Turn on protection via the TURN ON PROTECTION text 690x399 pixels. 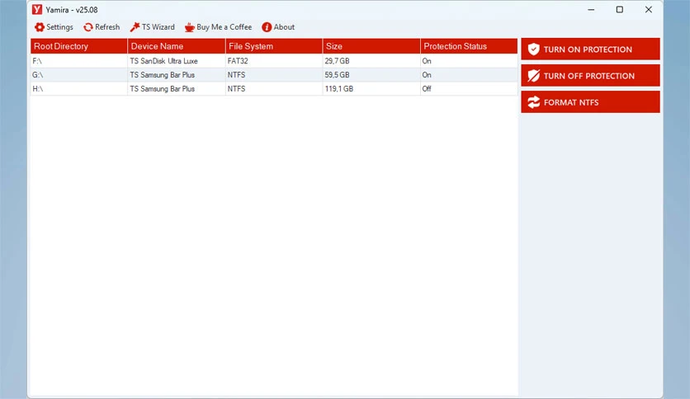[588, 49]
